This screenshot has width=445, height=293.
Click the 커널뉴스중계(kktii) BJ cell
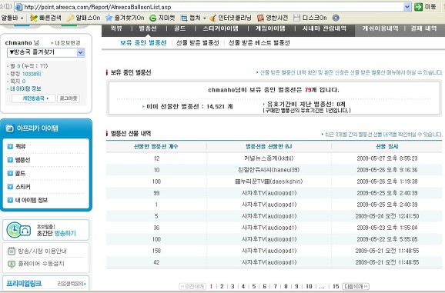[x=269, y=158]
